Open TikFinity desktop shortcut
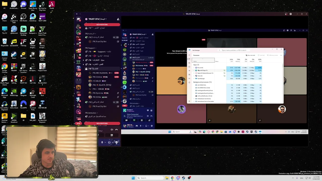Screen dimensions: 322x181 (x=23, y=43)
